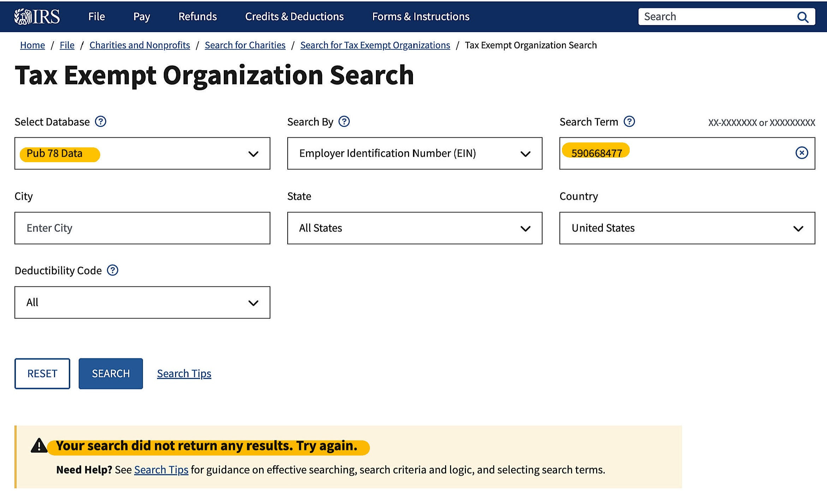The image size is (827, 495).
Task: Clear the Search Term field with X icon
Action: coord(802,153)
